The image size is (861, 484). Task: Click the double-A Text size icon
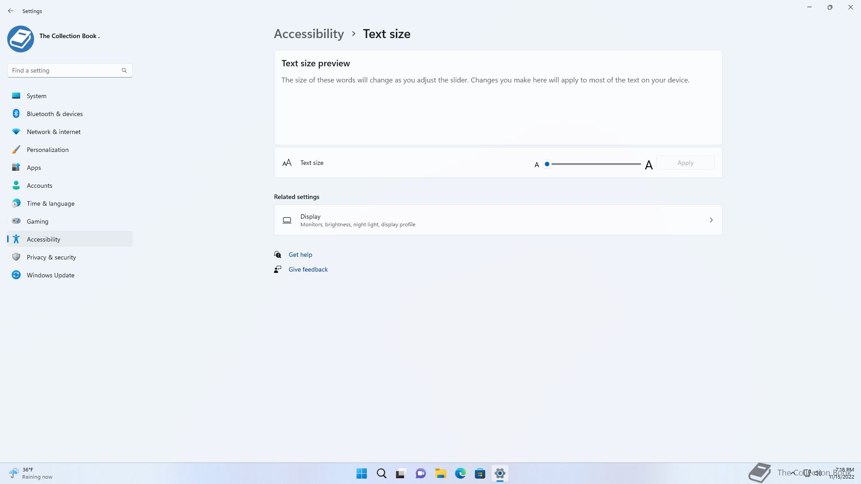[287, 163]
